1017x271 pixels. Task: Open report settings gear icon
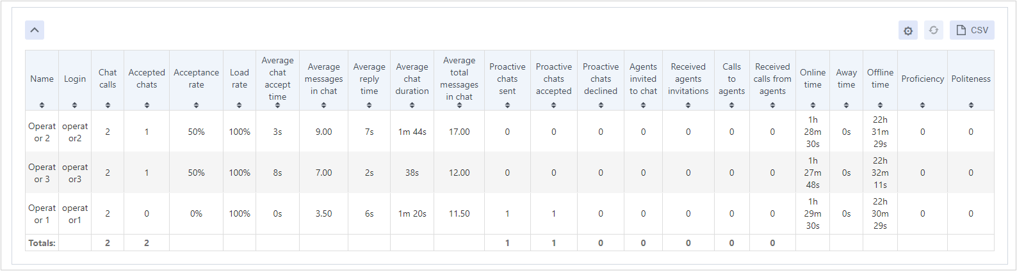[x=908, y=30]
